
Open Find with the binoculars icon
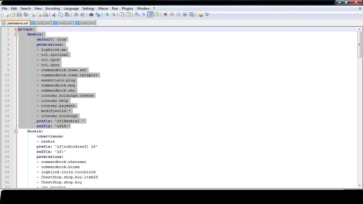(91, 14)
